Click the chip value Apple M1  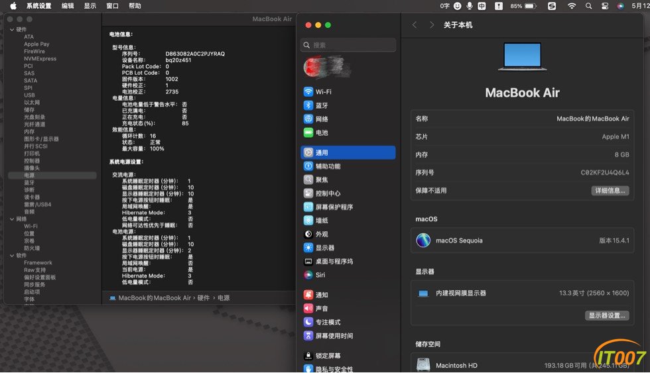[616, 136]
